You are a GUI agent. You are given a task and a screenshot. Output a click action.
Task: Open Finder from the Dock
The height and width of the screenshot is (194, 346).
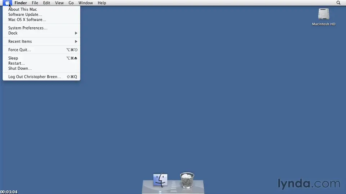tap(160, 180)
